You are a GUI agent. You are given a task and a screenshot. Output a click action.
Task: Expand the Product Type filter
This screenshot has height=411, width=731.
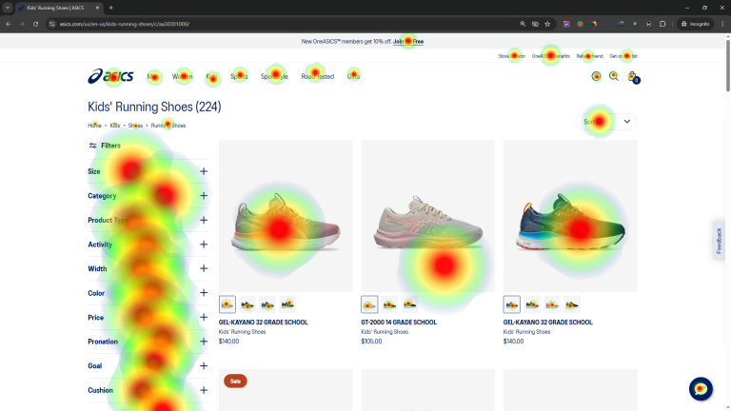pyautogui.click(x=148, y=220)
